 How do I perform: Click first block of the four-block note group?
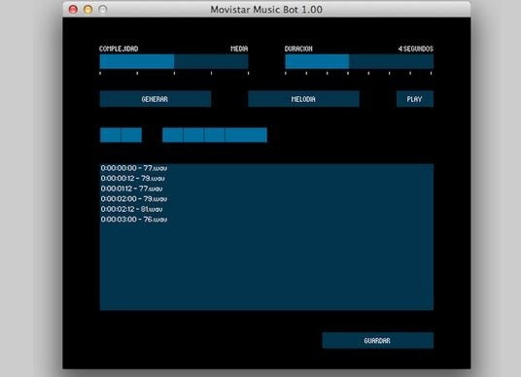click(x=173, y=135)
